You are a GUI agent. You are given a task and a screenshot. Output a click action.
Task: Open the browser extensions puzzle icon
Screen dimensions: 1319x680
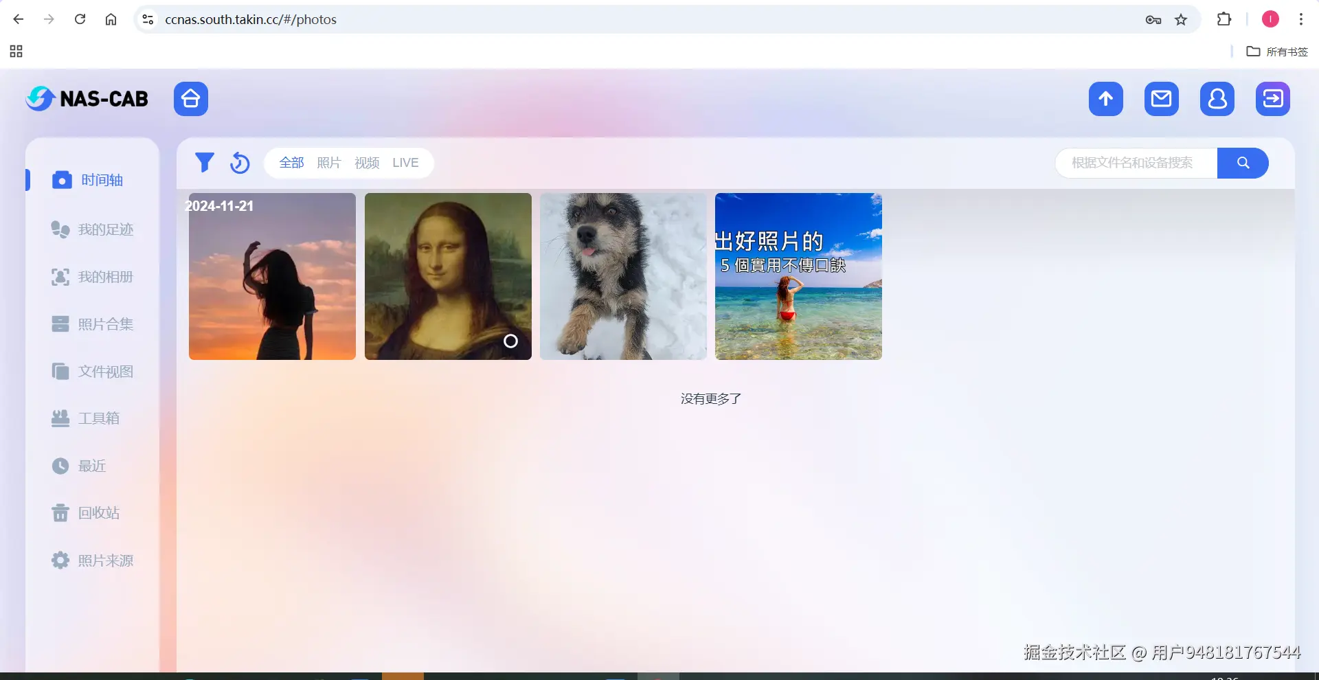[x=1224, y=19]
